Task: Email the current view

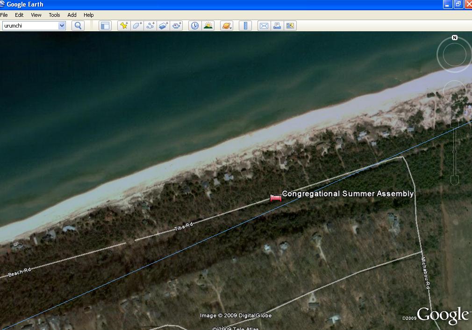Action: pos(264,26)
